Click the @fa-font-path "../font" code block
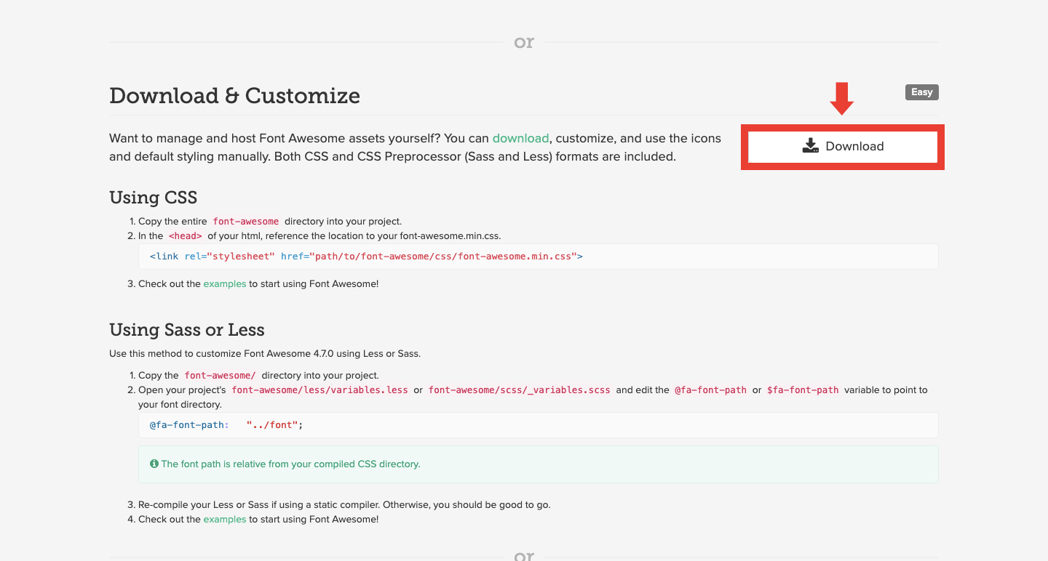The height and width of the screenshot is (561, 1048). pyautogui.click(x=539, y=425)
